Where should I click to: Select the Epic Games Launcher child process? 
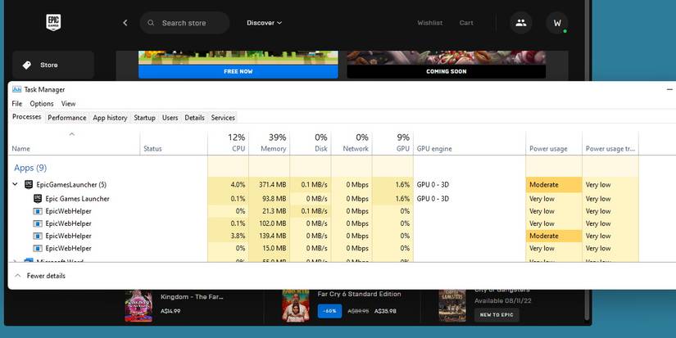coord(324,199)
